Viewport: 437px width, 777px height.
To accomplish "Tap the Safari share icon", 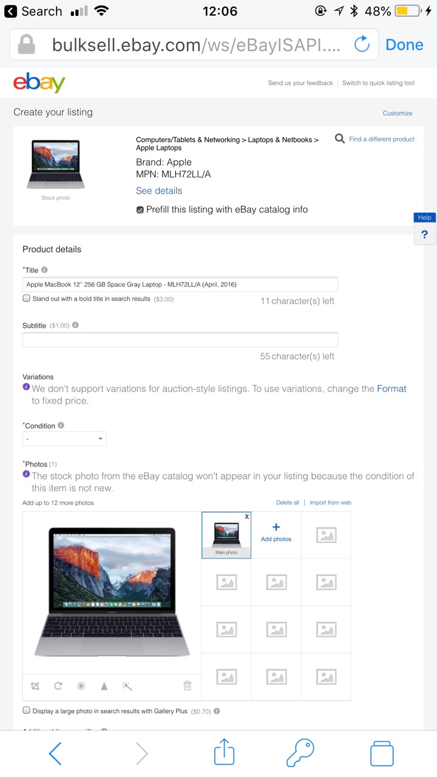I will click(x=224, y=753).
